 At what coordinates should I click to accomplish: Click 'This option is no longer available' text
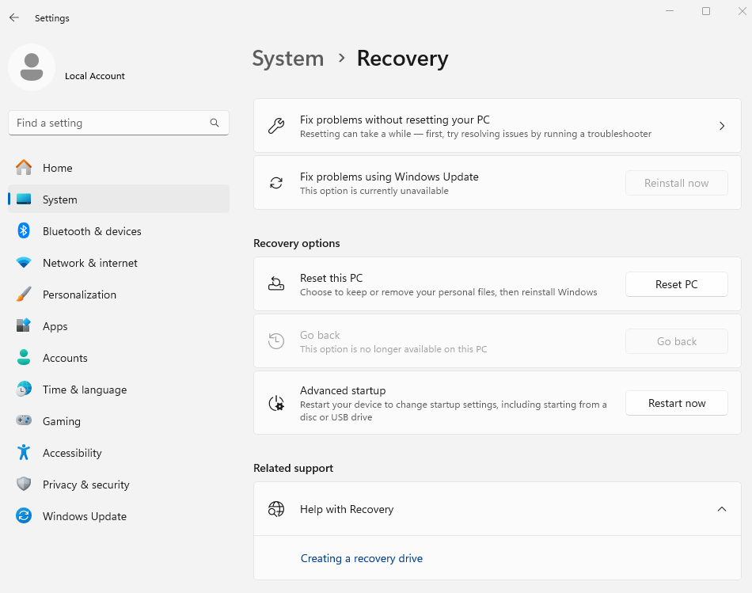click(x=393, y=349)
